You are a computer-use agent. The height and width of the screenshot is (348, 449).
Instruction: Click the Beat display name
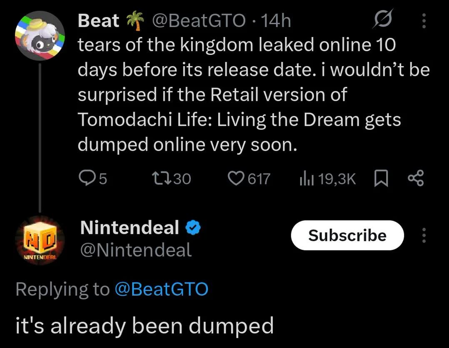98,21
